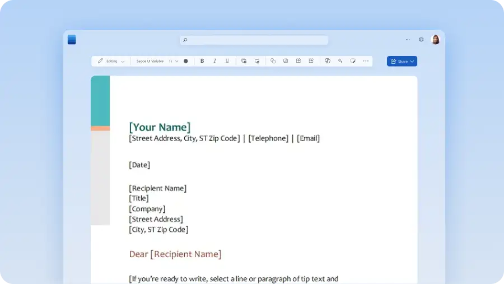The image size is (504, 284).
Task: Click the first table grid icon
Action: pyautogui.click(x=298, y=61)
